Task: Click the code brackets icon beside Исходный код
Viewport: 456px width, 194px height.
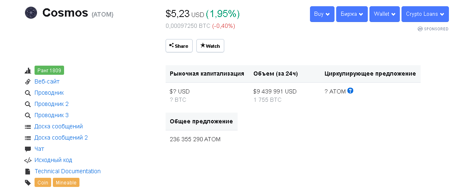Action: [28, 160]
